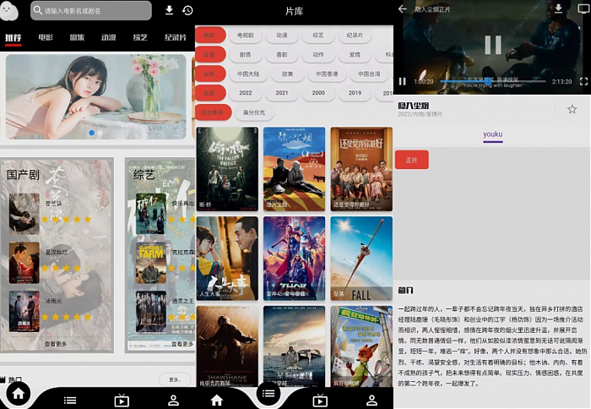This screenshot has width=591, height=409.
Task: Tap the back arrow in the video player
Action: pos(403,8)
